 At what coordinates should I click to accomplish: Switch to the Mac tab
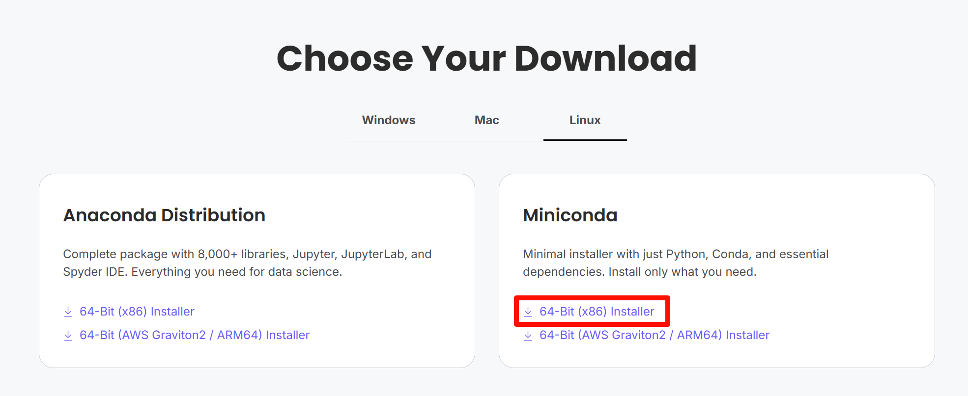[486, 120]
